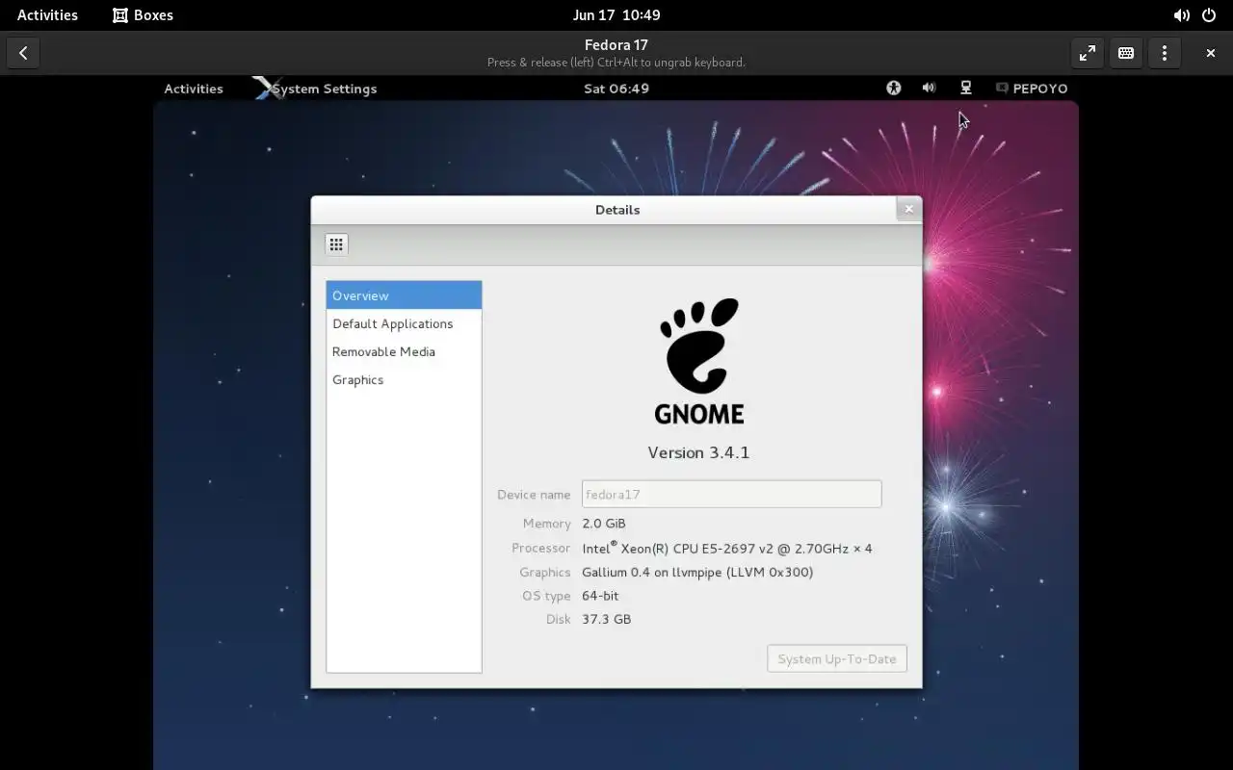Click the host power icon

click(1209, 15)
